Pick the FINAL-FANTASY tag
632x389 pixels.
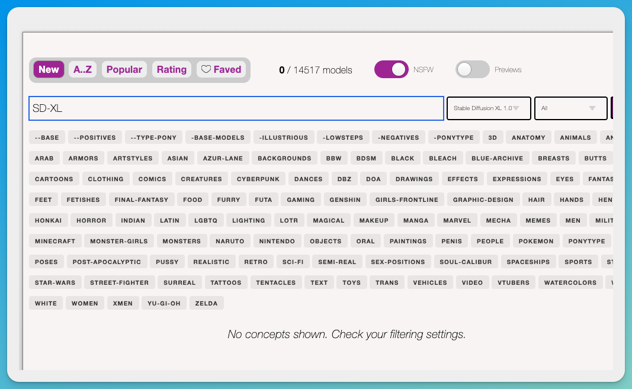[142, 200]
